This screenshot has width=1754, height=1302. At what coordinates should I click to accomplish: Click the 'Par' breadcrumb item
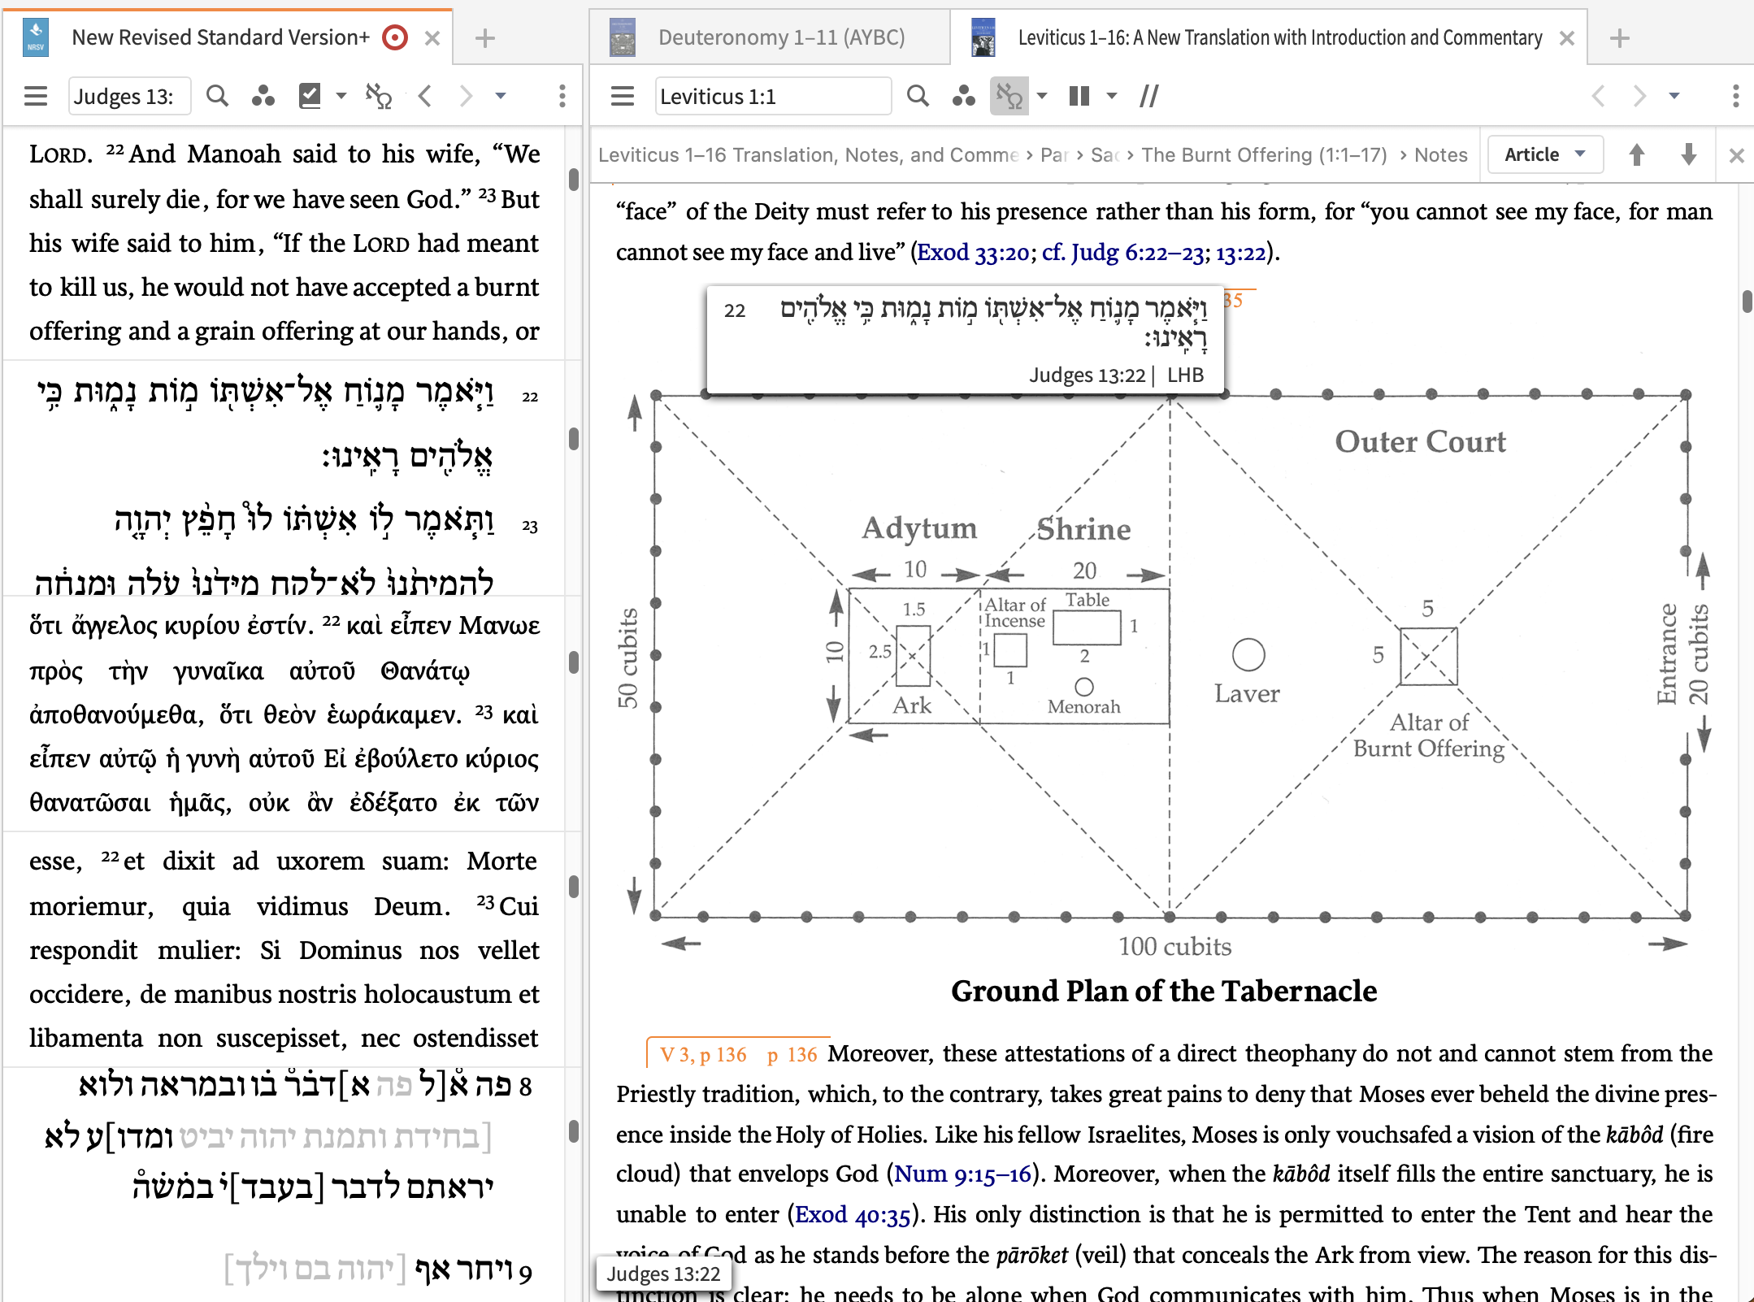(1053, 154)
